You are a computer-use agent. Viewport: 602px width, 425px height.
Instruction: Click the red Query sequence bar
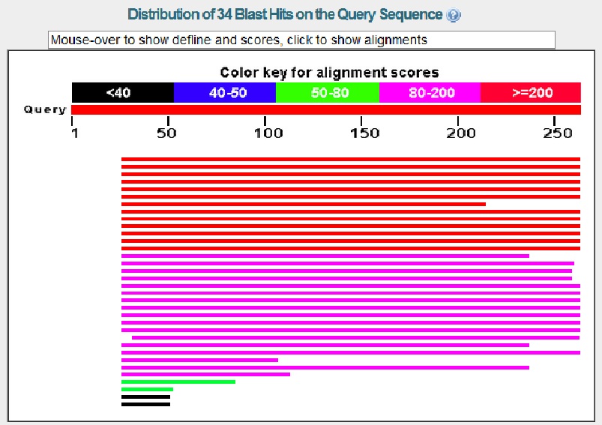click(325, 110)
